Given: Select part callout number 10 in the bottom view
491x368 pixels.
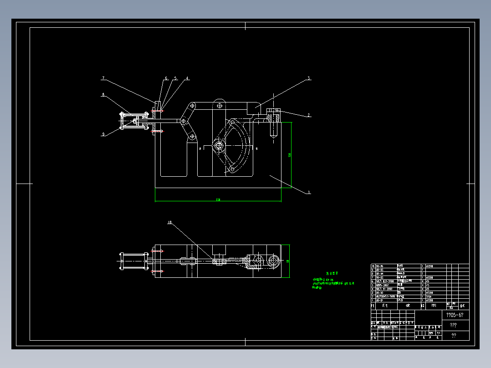Looking at the screenshot, I should coord(170,222).
